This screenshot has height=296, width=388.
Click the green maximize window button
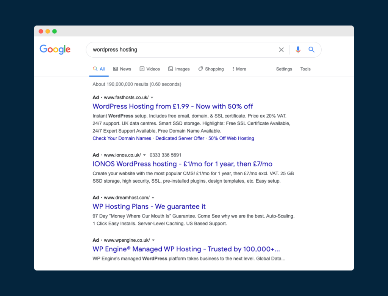click(x=55, y=31)
